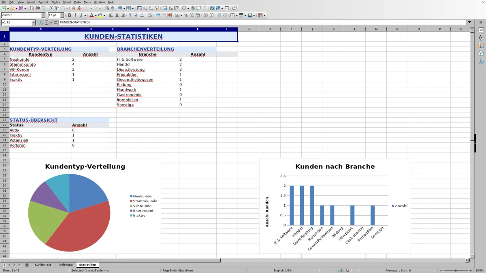Open the Data menu
Viewport: 486px width, 273px height.
click(77, 2)
